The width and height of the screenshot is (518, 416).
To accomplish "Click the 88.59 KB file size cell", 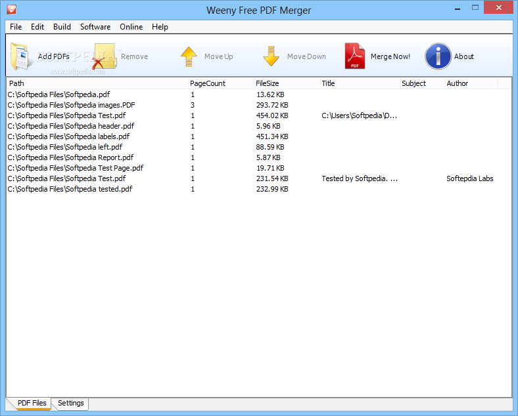I will (270, 147).
